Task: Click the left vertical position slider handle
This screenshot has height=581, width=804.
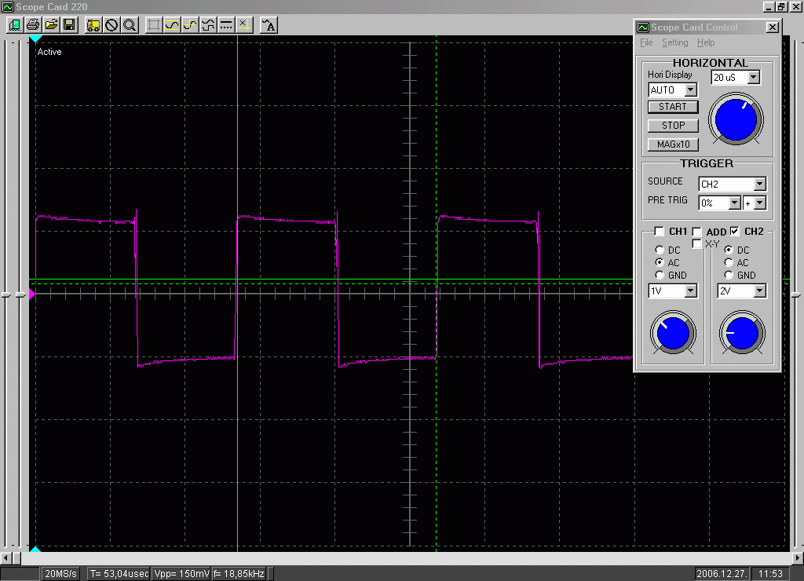Action: coord(6,295)
